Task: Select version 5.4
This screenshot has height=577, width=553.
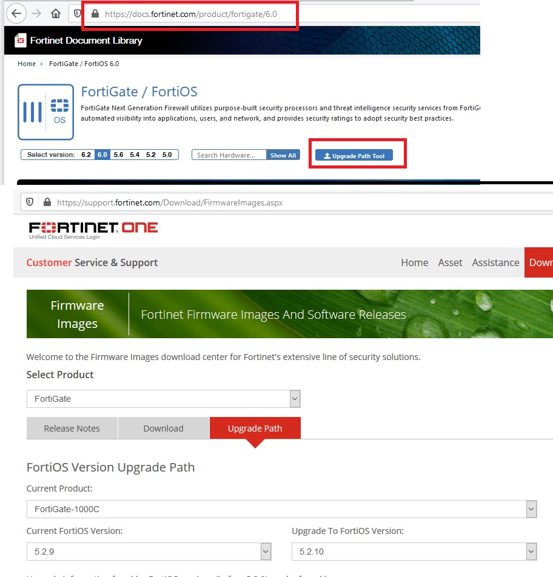Action: coord(135,155)
